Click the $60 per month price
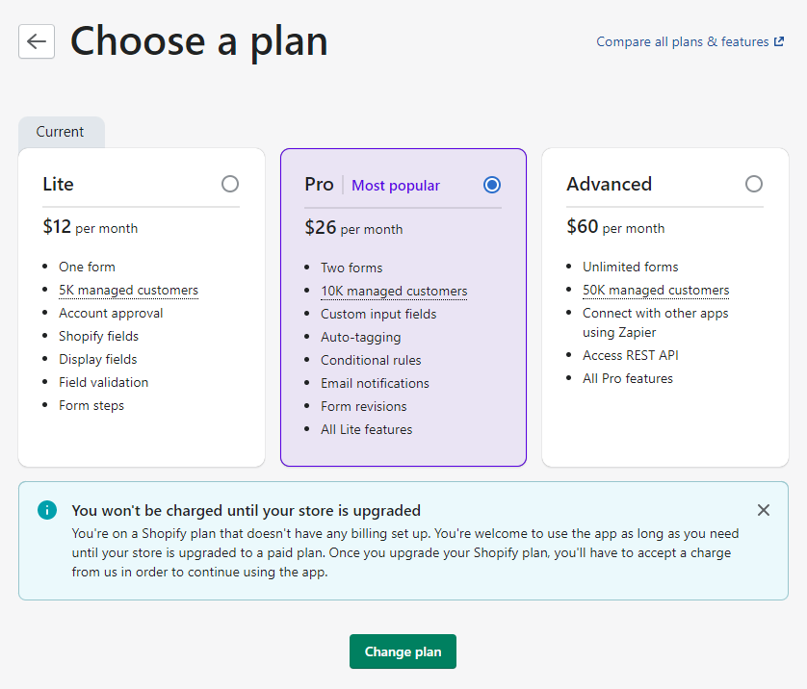This screenshot has height=689, width=807. [615, 226]
